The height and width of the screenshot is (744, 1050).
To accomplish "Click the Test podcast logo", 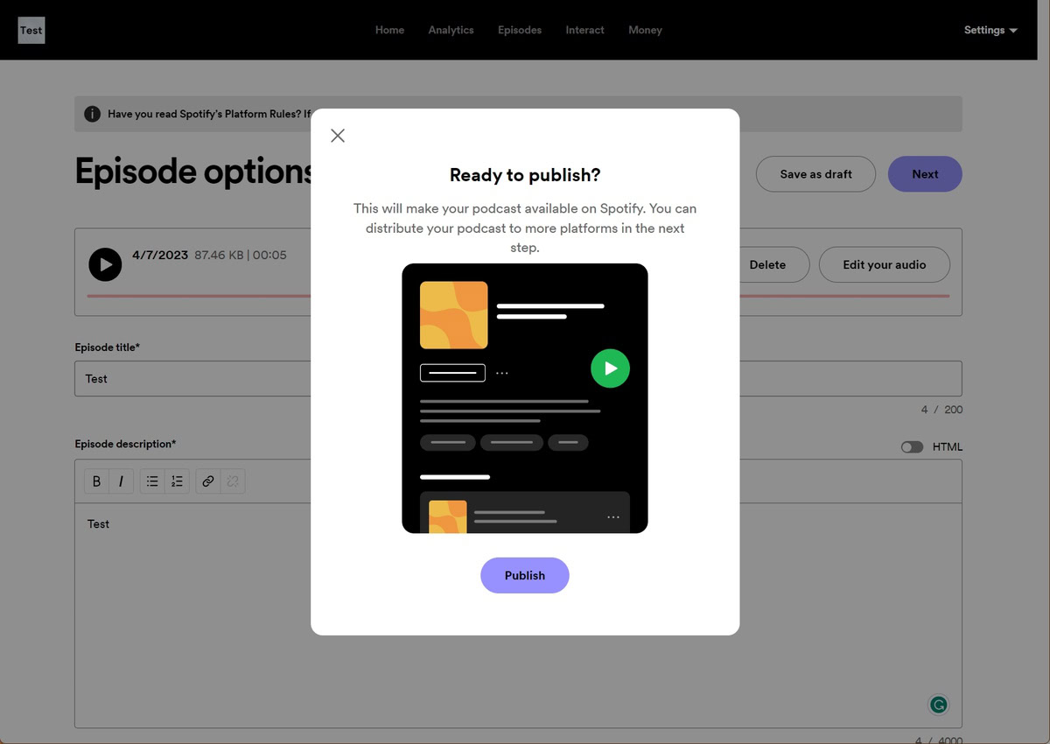I will point(31,30).
